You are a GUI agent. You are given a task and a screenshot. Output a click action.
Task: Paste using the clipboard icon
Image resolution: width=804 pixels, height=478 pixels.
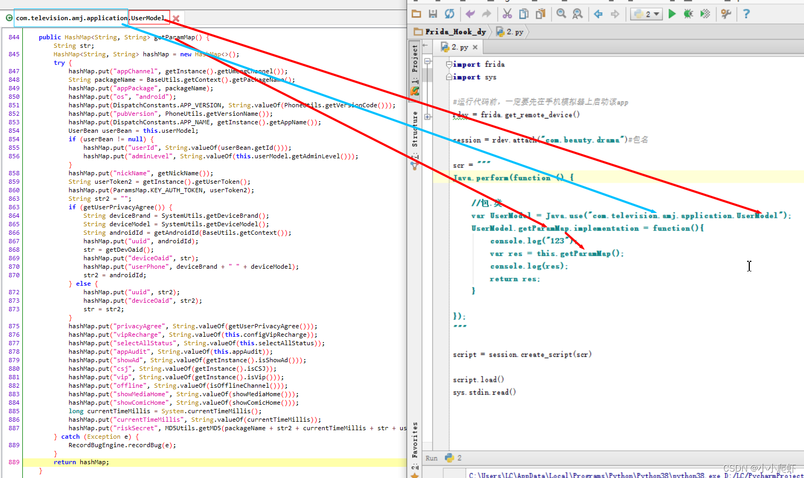(x=540, y=14)
